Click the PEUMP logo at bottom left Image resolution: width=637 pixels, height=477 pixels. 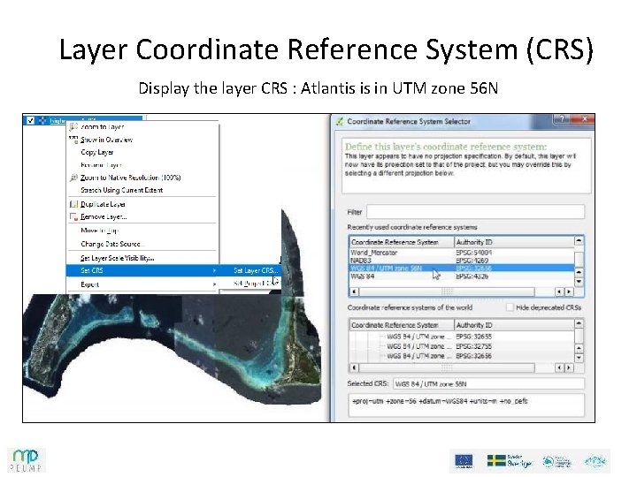27,460
